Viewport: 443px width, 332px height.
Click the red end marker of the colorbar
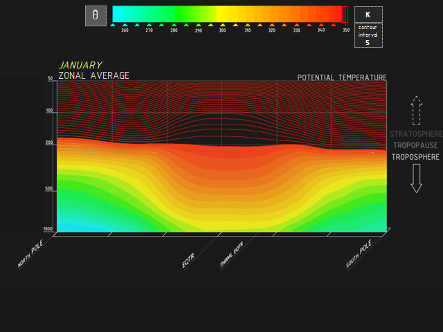coord(345,15)
